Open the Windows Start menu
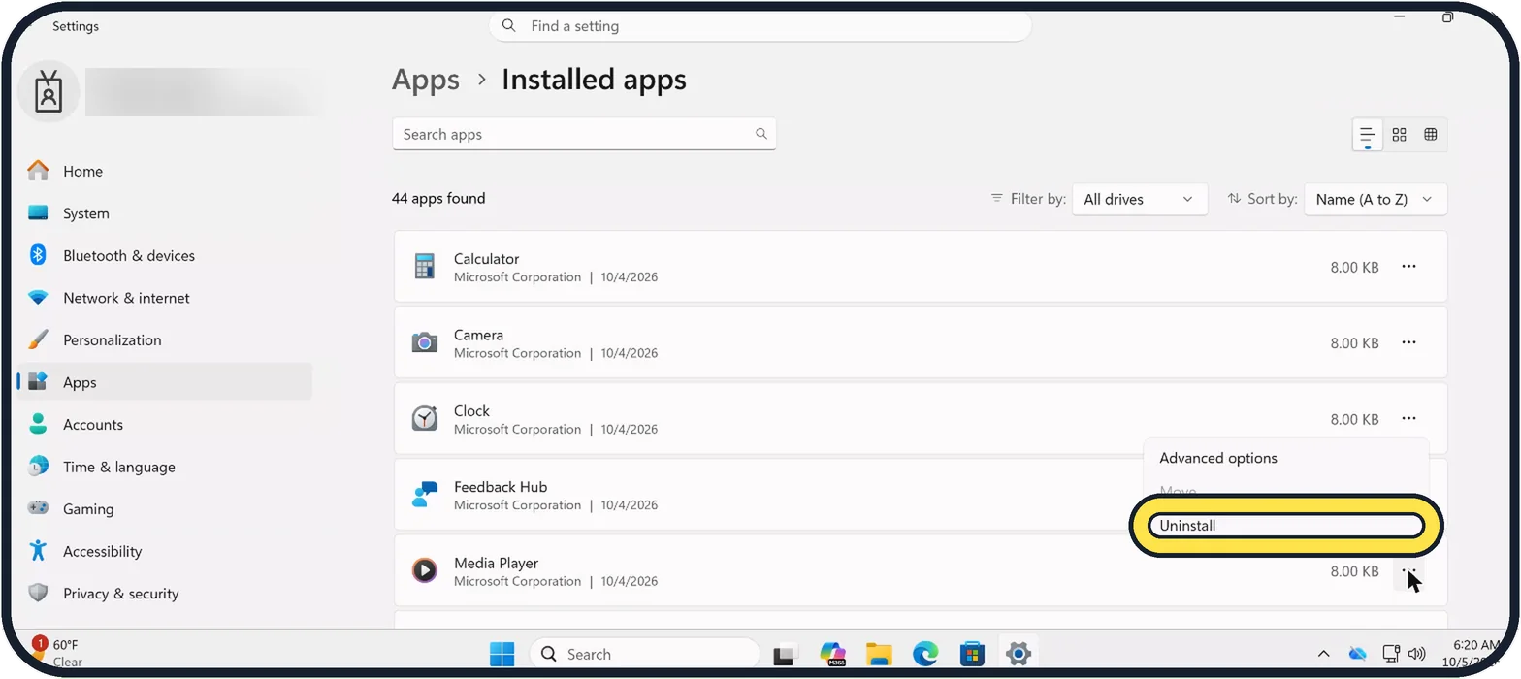This screenshot has width=1521, height=679. [x=502, y=654]
